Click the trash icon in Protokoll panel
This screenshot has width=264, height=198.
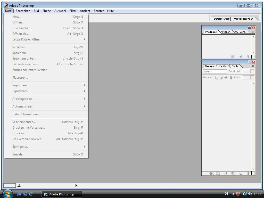coord(248,57)
